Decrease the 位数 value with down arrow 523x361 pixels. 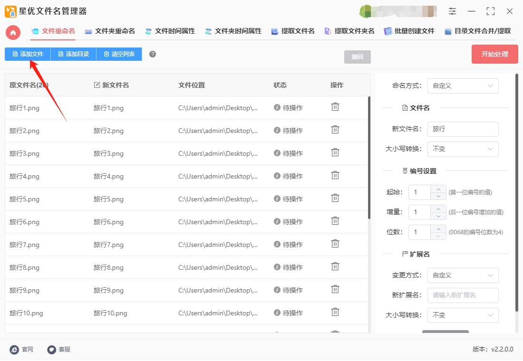pos(438,237)
